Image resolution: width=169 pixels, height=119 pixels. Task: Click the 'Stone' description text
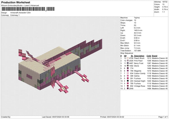click(x=137, y=66)
